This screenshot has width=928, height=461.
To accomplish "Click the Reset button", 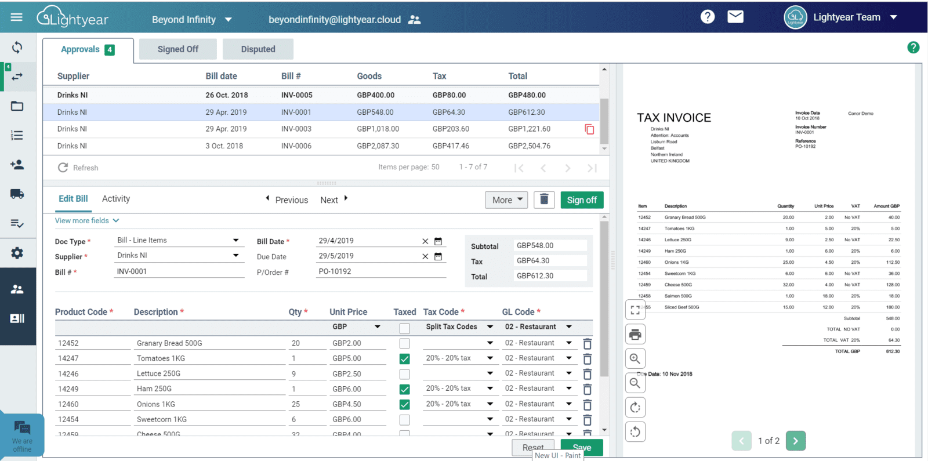I will tap(533, 447).
